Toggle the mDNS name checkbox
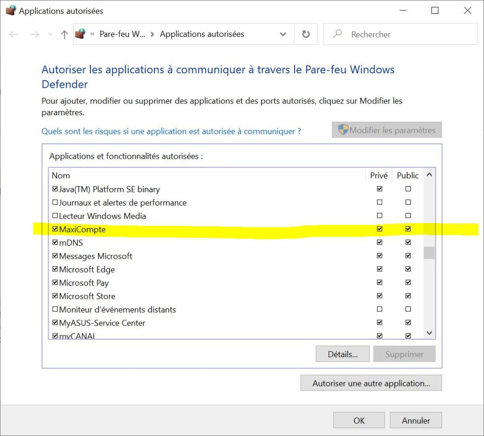Viewport: 484px width, 436px height. pyautogui.click(x=55, y=242)
